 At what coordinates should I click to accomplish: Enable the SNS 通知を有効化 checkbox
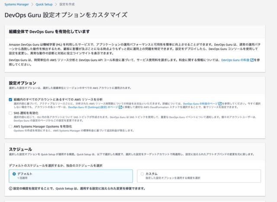click(x=10, y=113)
